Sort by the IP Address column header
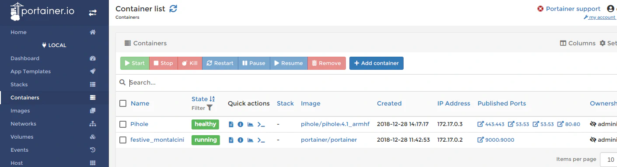This screenshot has height=167, width=617. [453, 103]
